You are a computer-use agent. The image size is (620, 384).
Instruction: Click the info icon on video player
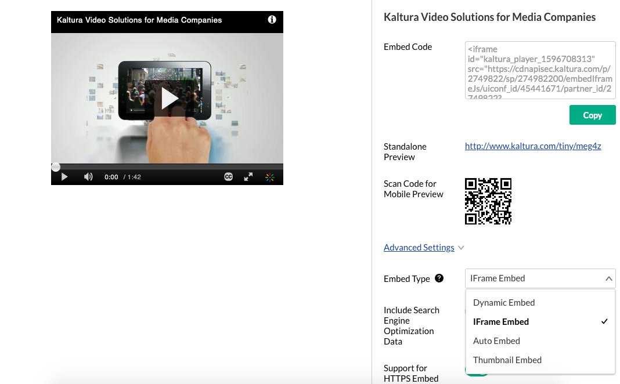pos(272,20)
